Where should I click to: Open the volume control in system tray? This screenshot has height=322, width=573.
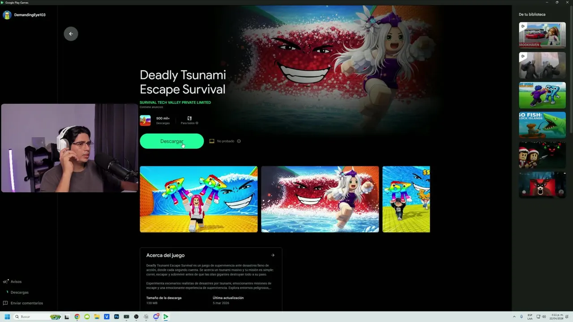tap(544, 317)
